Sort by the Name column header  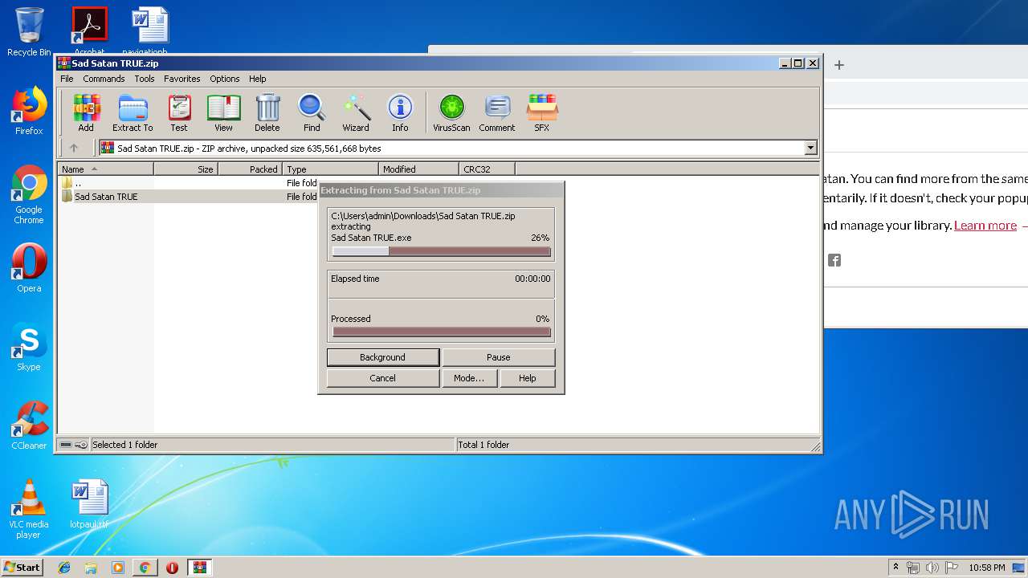106,169
